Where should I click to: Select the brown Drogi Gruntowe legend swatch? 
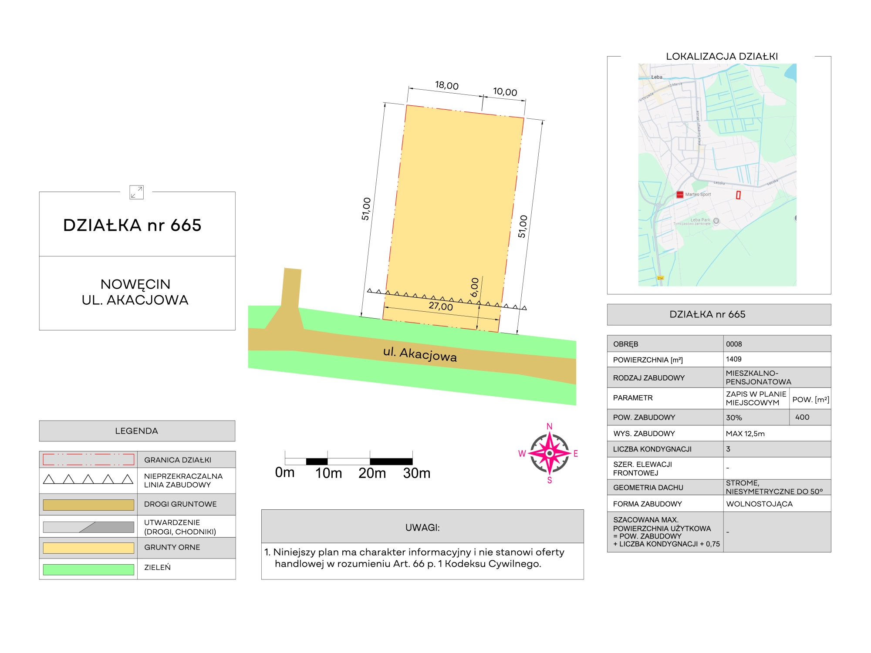88,505
